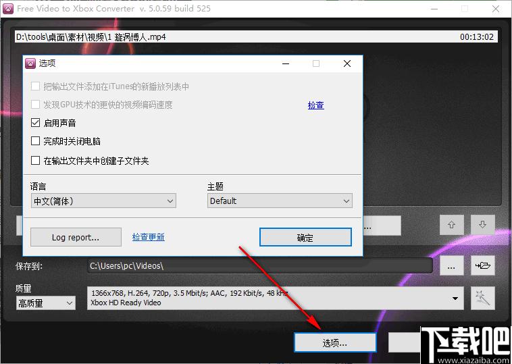
Task: Click the magic wand preset editor icon
Action: point(482,298)
